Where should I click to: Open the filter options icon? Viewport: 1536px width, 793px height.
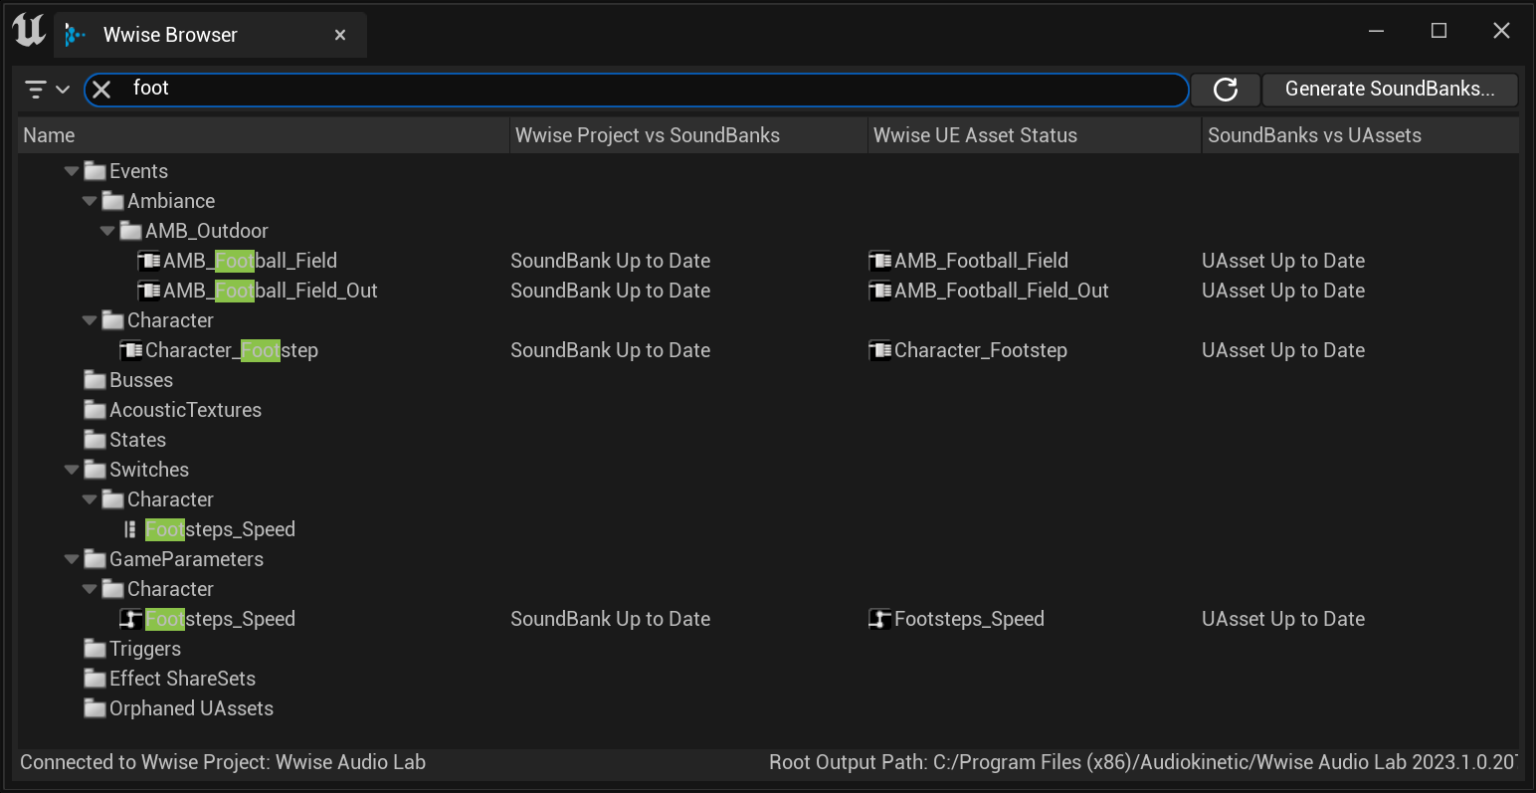(34, 89)
